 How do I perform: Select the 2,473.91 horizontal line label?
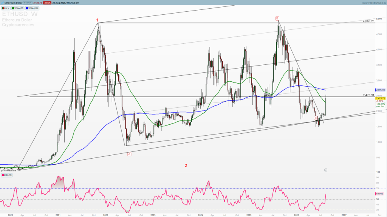pos(368,95)
